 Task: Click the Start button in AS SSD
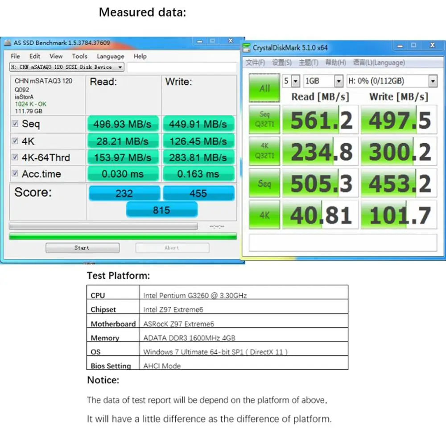click(x=83, y=247)
